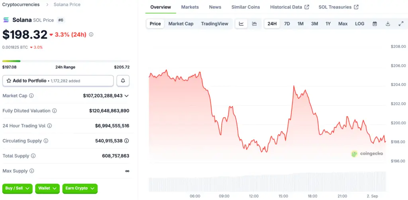Open Cryptocurrencies breadcrumb link
Image resolution: width=408 pixels, height=200 pixels.
[x=21, y=4]
